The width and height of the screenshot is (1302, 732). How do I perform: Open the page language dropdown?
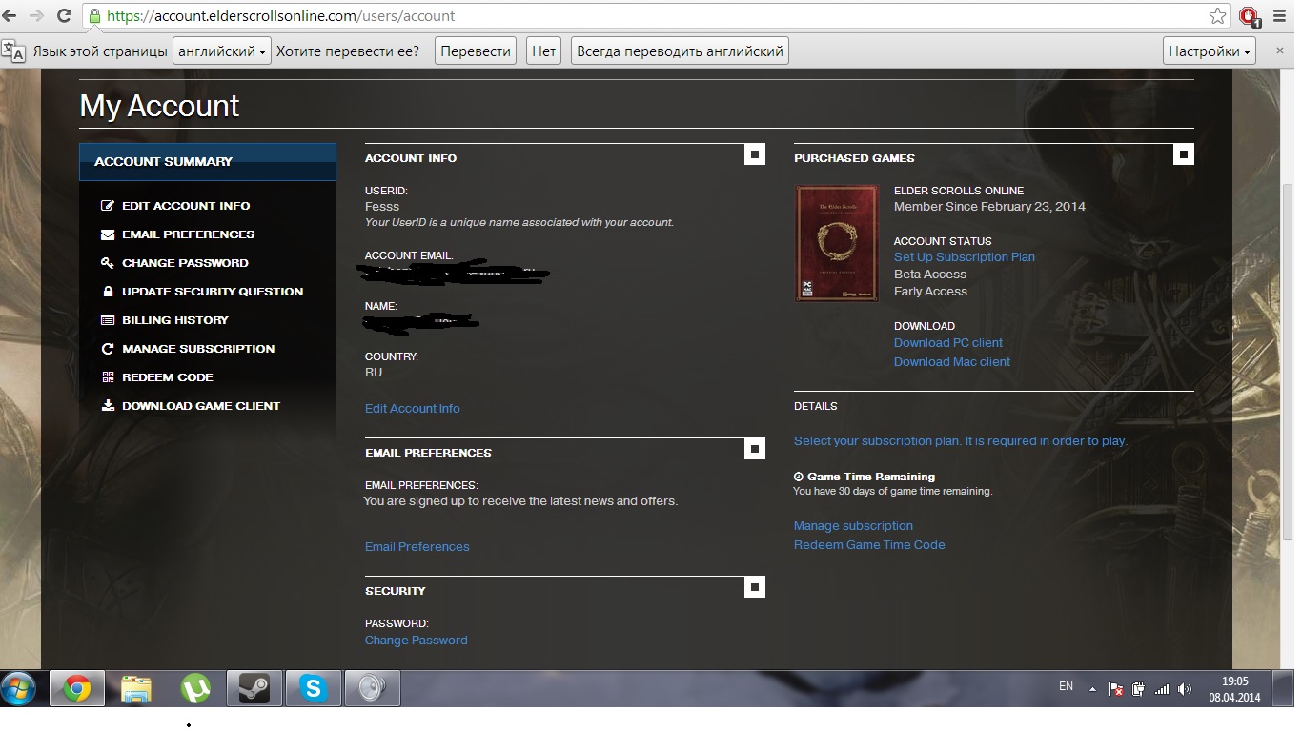[223, 51]
